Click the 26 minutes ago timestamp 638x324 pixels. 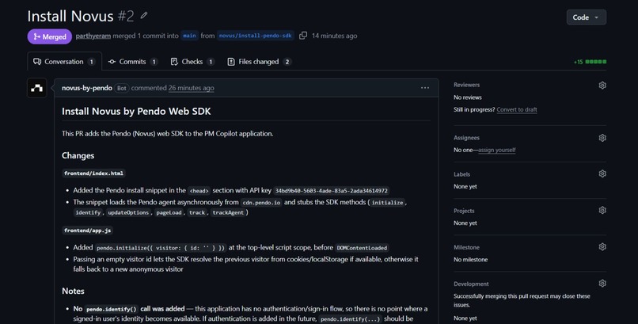point(192,88)
